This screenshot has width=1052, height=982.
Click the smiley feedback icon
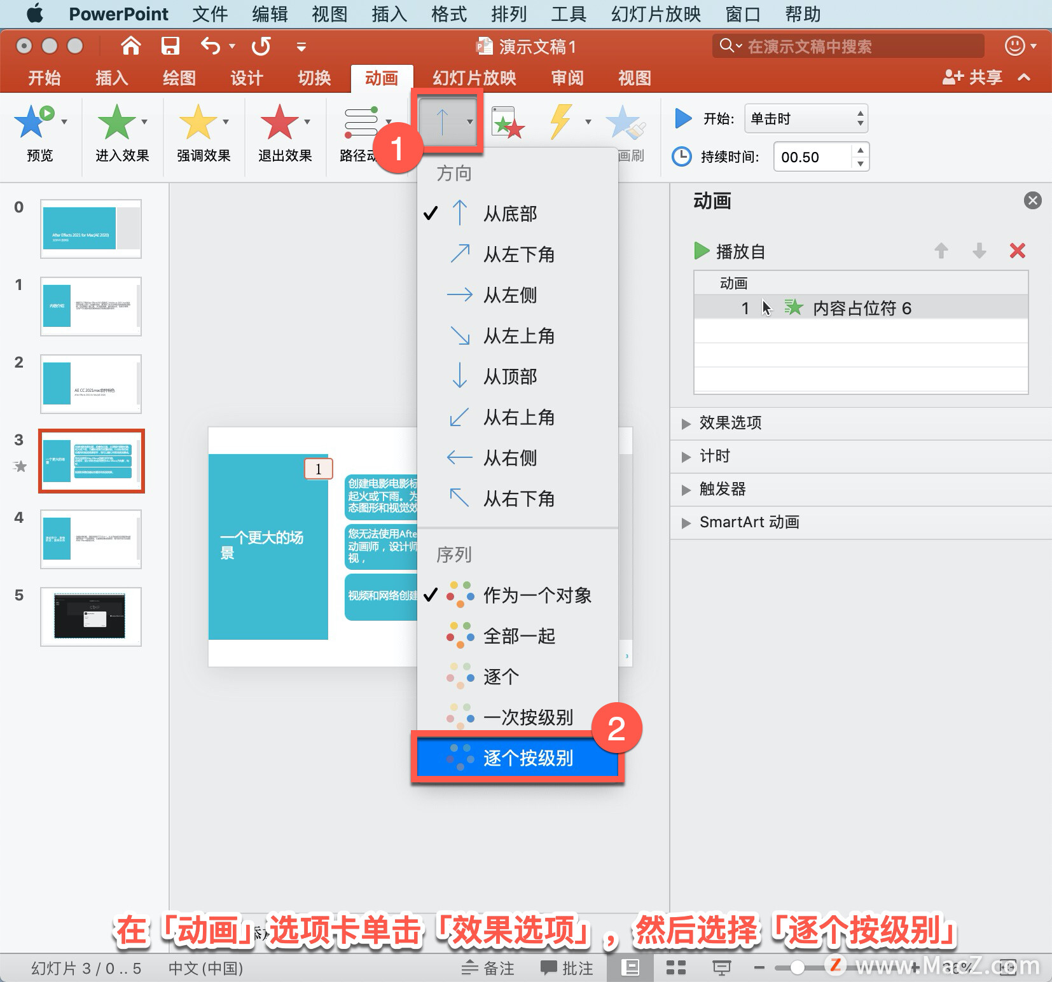click(1014, 46)
